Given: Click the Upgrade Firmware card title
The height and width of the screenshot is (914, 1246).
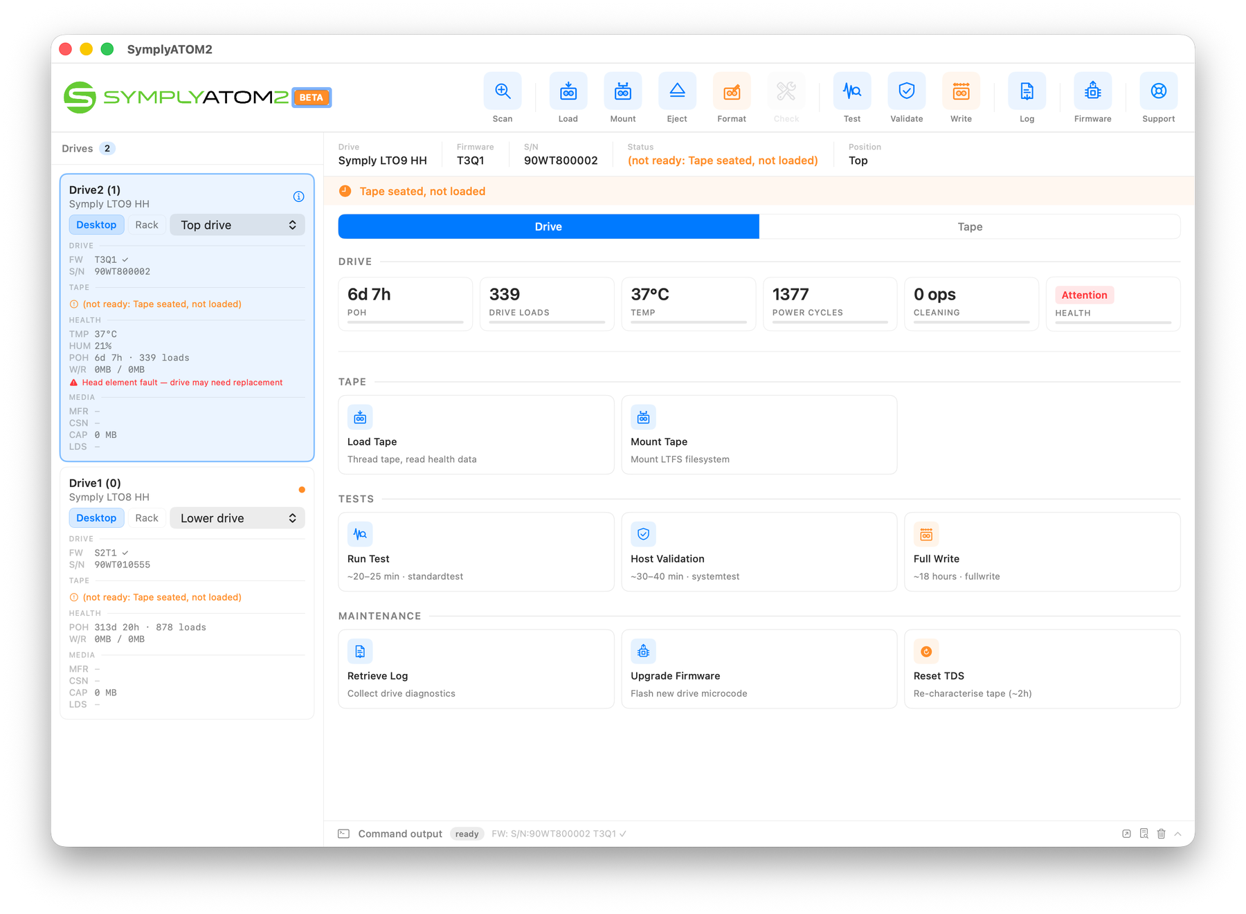Looking at the screenshot, I should pos(675,676).
